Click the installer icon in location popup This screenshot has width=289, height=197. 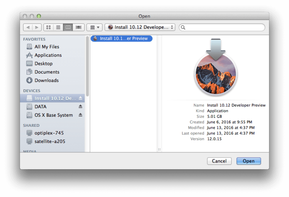coord(111,27)
